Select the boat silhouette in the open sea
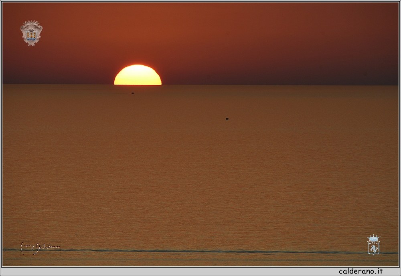This screenshot has width=401, height=276. click(227, 119)
